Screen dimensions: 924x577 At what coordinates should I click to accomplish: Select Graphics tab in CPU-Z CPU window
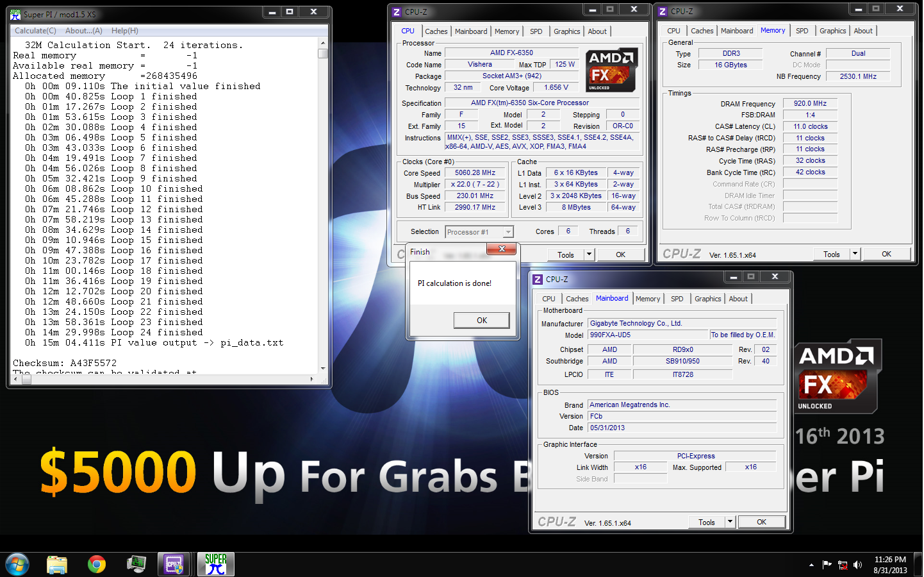click(x=567, y=31)
